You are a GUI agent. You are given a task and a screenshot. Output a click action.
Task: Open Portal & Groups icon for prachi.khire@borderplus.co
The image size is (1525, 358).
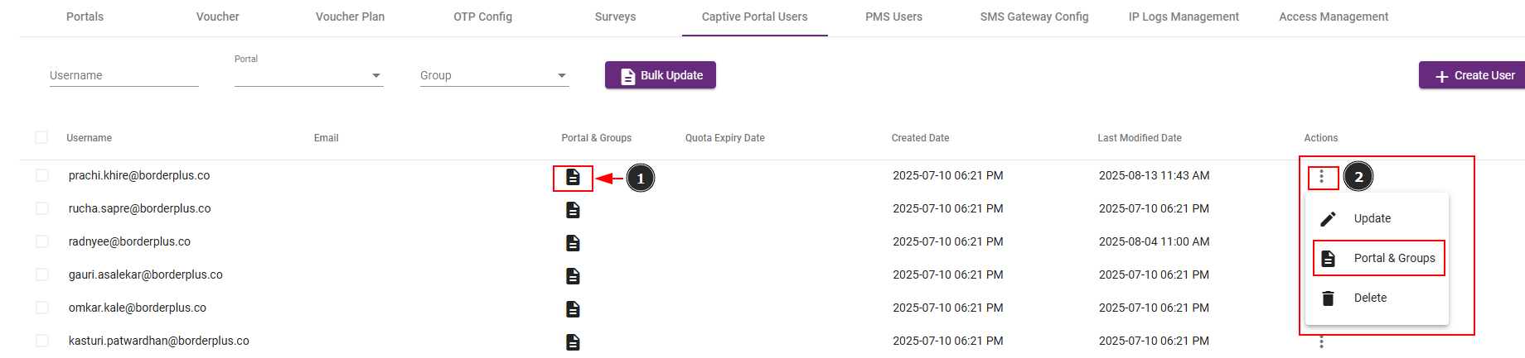[x=573, y=177]
